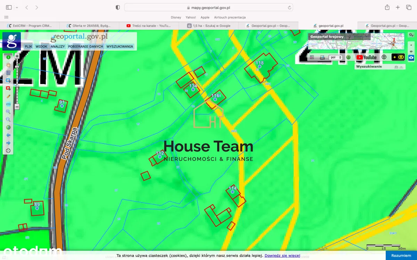Viewport: 417px width, 260px height.
Task: Expand the ANALIZY menu
Action: [x=58, y=46]
